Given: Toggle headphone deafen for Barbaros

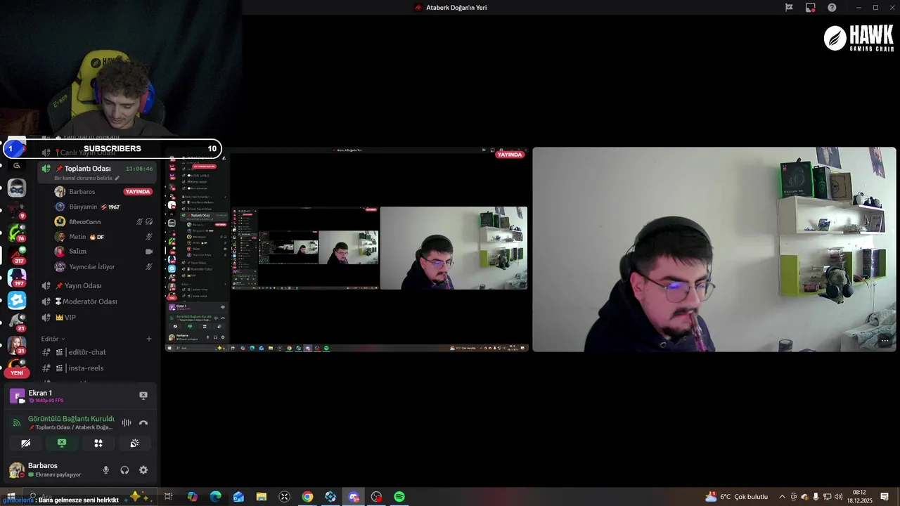Looking at the screenshot, I should (x=124, y=470).
